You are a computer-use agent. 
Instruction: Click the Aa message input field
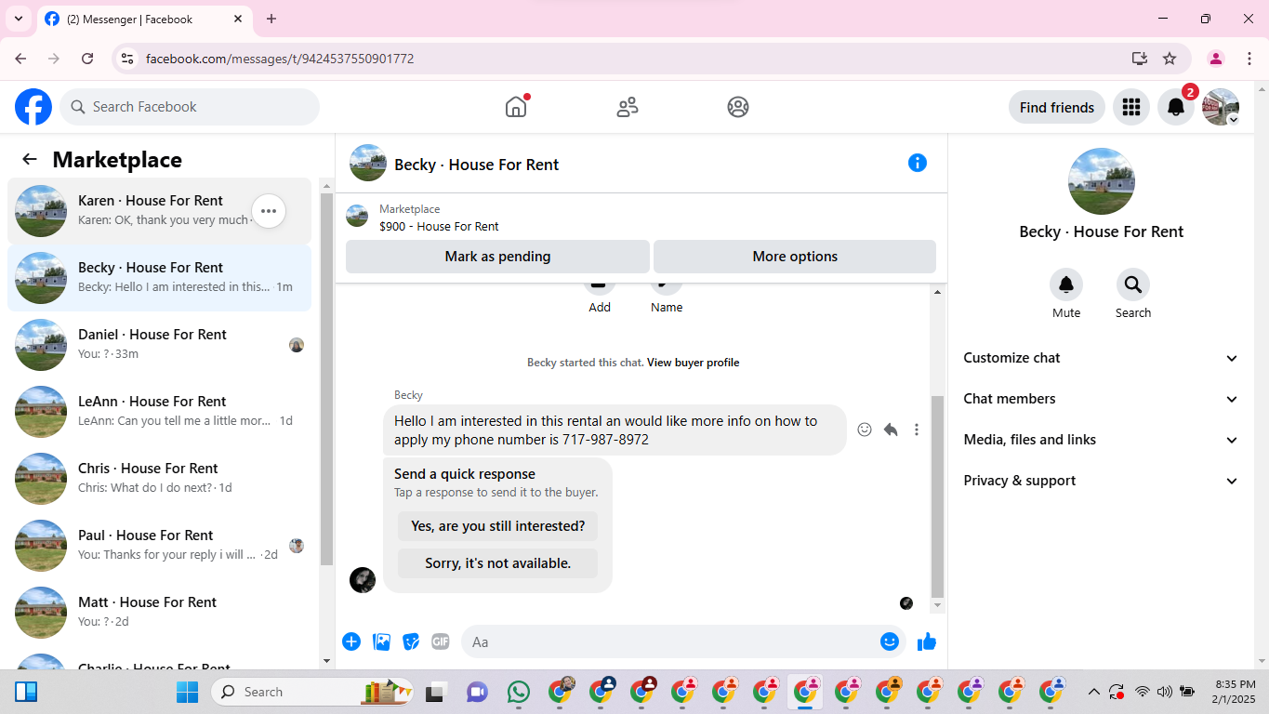point(671,641)
